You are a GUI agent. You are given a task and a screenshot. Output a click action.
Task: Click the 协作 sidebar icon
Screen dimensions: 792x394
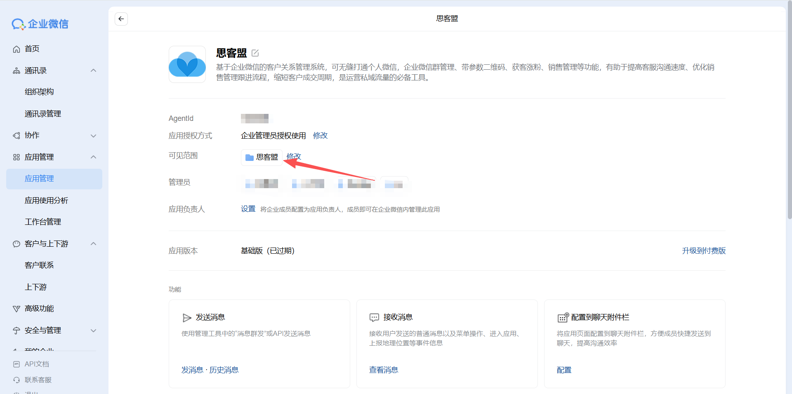[x=16, y=135]
